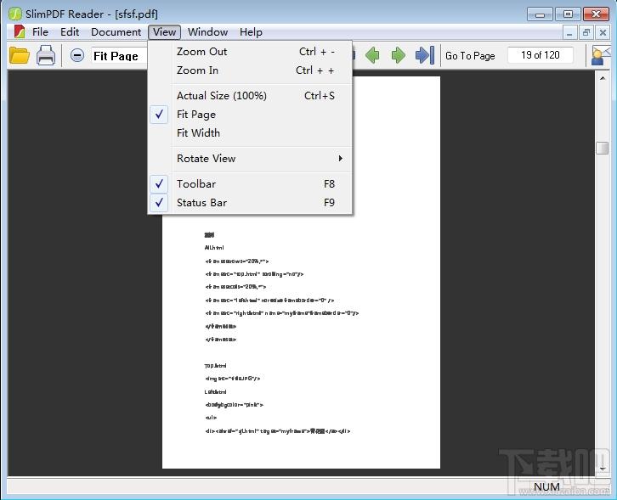Expand the Rotate View submenu

click(250, 159)
